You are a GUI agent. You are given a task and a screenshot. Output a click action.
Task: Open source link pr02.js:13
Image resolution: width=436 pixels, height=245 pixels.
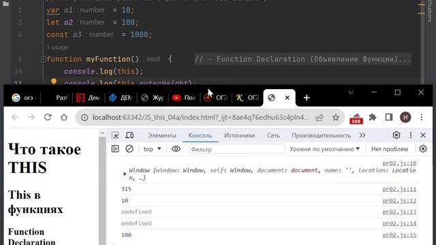(x=399, y=212)
